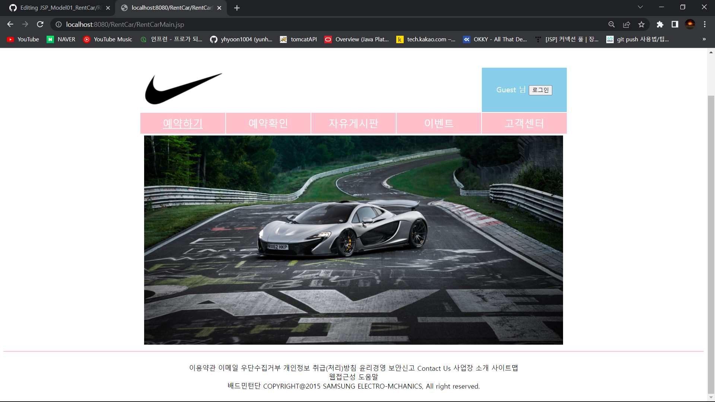The height and width of the screenshot is (402, 715).
Task: Bookmark this page with the star
Action: tap(641, 24)
